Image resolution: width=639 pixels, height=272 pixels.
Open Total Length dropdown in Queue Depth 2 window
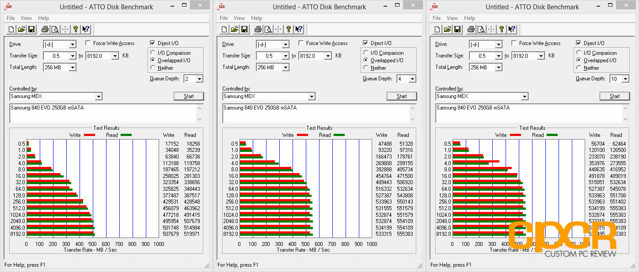pyautogui.click(x=72, y=67)
